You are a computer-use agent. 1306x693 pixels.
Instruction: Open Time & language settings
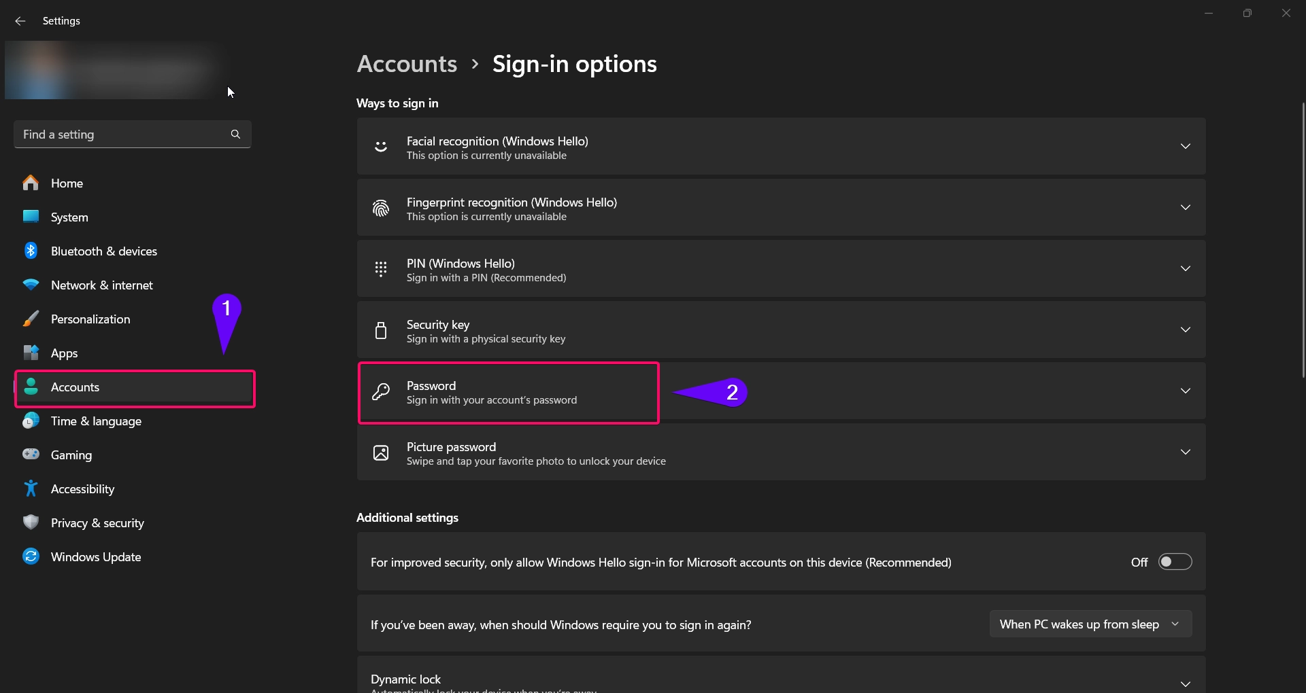click(133, 421)
